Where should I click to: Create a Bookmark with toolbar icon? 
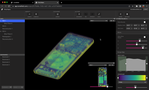[79, 14]
